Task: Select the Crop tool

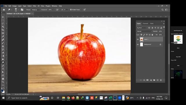Action: pos(3,30)
